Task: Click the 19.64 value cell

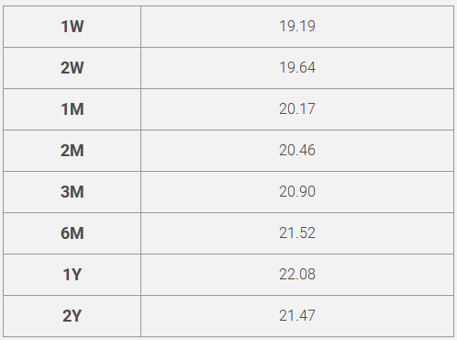Action: (x=297, y=68)
